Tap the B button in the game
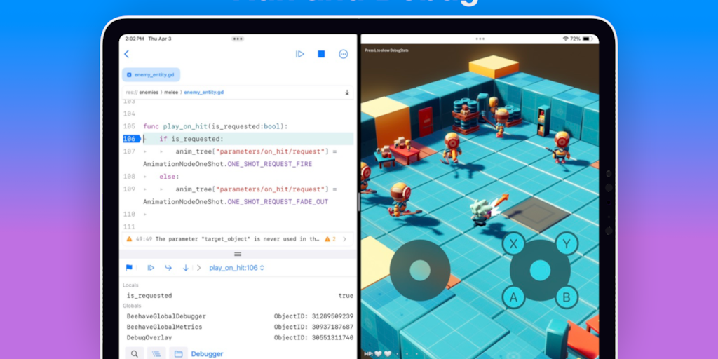Screen dimensions: 718x359 click(x=567, y=297)
